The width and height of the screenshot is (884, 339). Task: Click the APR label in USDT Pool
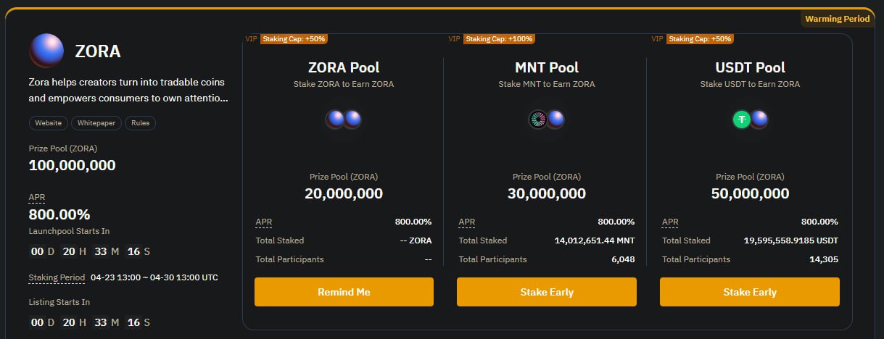(x=670, y=222)
